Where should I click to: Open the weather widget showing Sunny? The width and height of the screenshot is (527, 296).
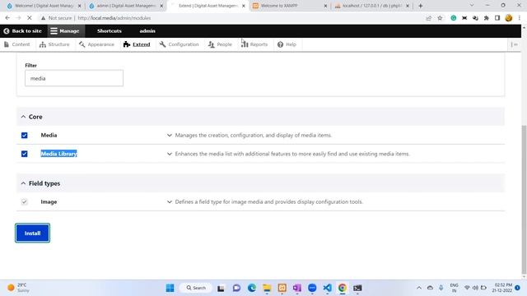[x=18, y=288]
